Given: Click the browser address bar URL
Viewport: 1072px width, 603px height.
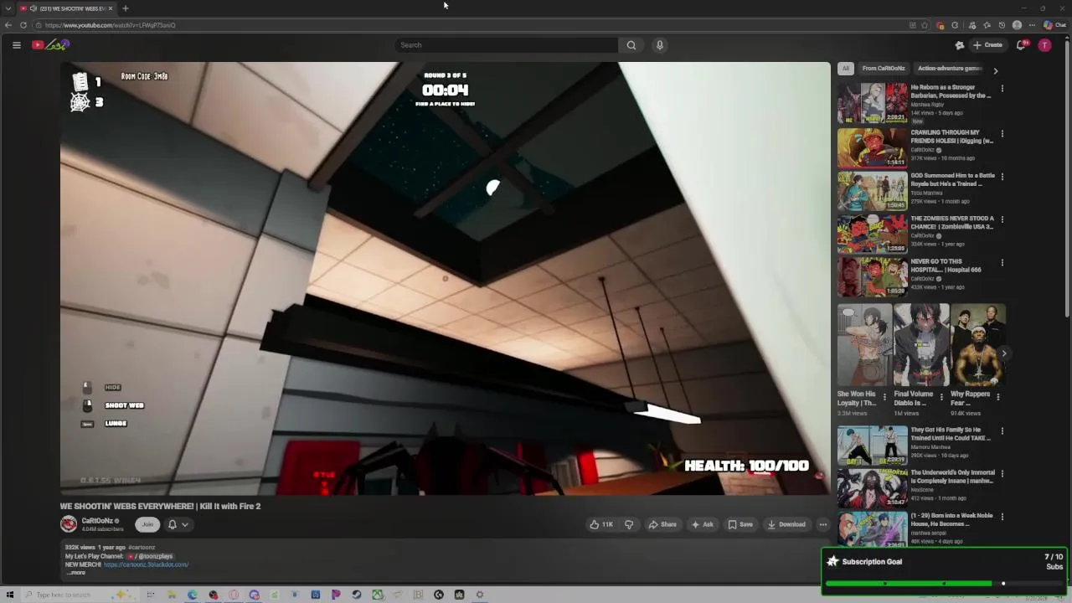Looking at the screenshot, I should [111, 25].
